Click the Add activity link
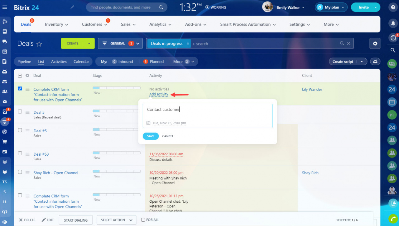The width and height of the screenshot is (399, 226). pos(159,94)
